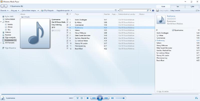The height and width of the screenshot is (101, 200).
Task: Skip forward to the next track
Action: pos(106,98)
